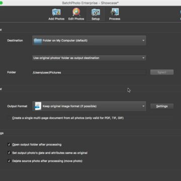Click the Destination label text
The image size is (181, 181).
click(15, 40)
